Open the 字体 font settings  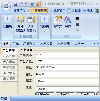(68, 22)
